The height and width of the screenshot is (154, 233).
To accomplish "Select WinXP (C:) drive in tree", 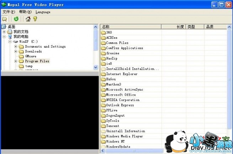I will pos(28,42).
